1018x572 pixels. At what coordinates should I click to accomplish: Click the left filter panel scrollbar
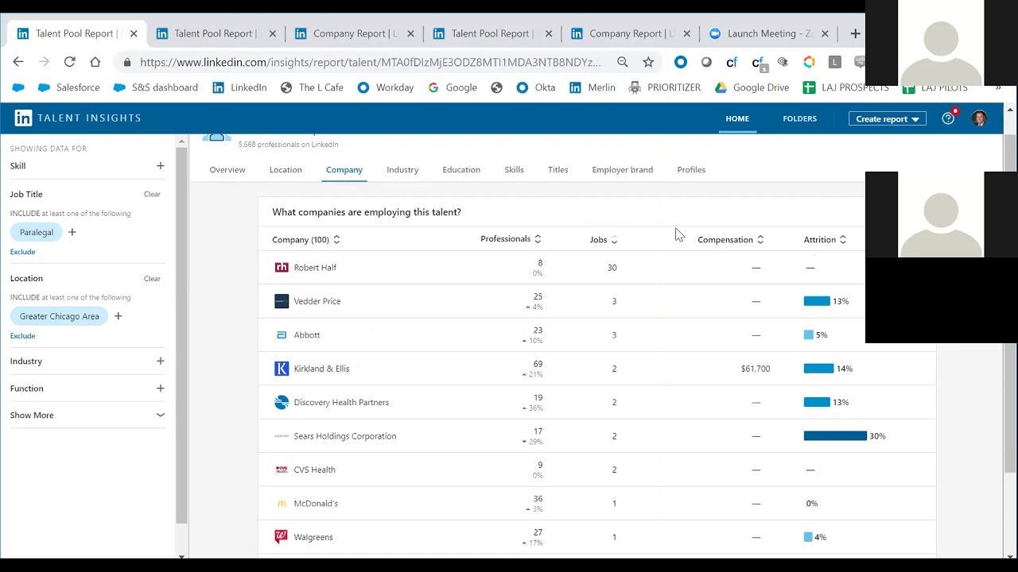(x=182, y=334)
